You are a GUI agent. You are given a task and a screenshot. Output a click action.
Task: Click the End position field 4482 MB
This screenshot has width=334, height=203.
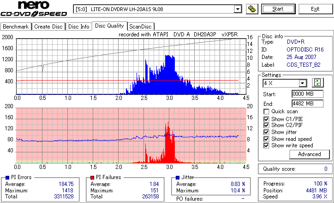coord(307,104)
